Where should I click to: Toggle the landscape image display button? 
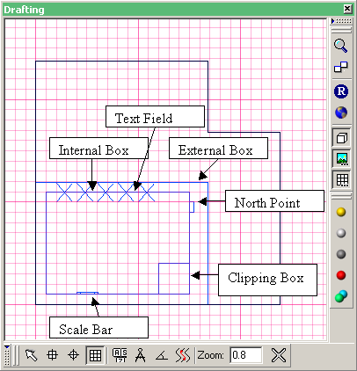pos(341,158)
